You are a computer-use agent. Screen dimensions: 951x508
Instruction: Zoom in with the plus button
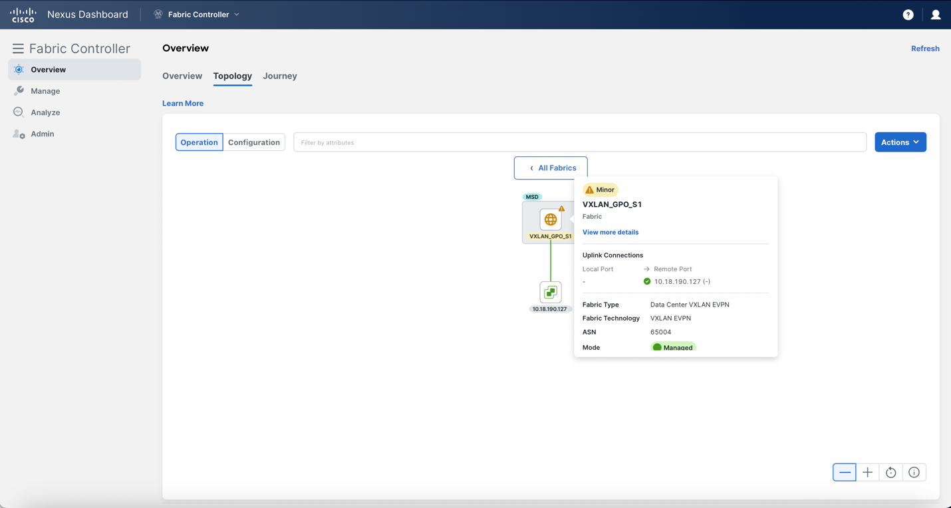pyautogui.click(x=868, y=472)
